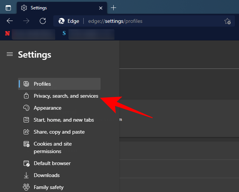Click the back navigation arrow
The width and height of the screenshot is (239, 192).
click(10, 21)
